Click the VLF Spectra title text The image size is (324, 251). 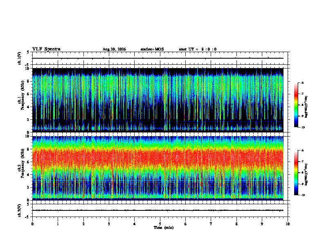46,49
